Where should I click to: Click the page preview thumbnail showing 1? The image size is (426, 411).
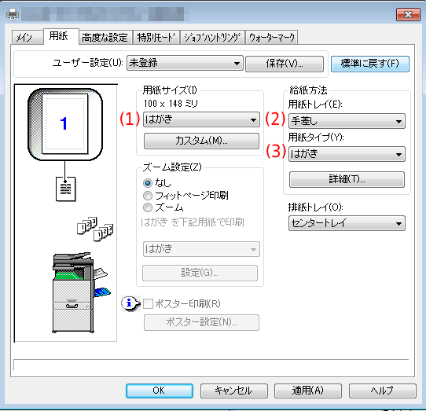point(65,124)
